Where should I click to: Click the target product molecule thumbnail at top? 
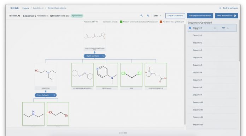(94, 38)
